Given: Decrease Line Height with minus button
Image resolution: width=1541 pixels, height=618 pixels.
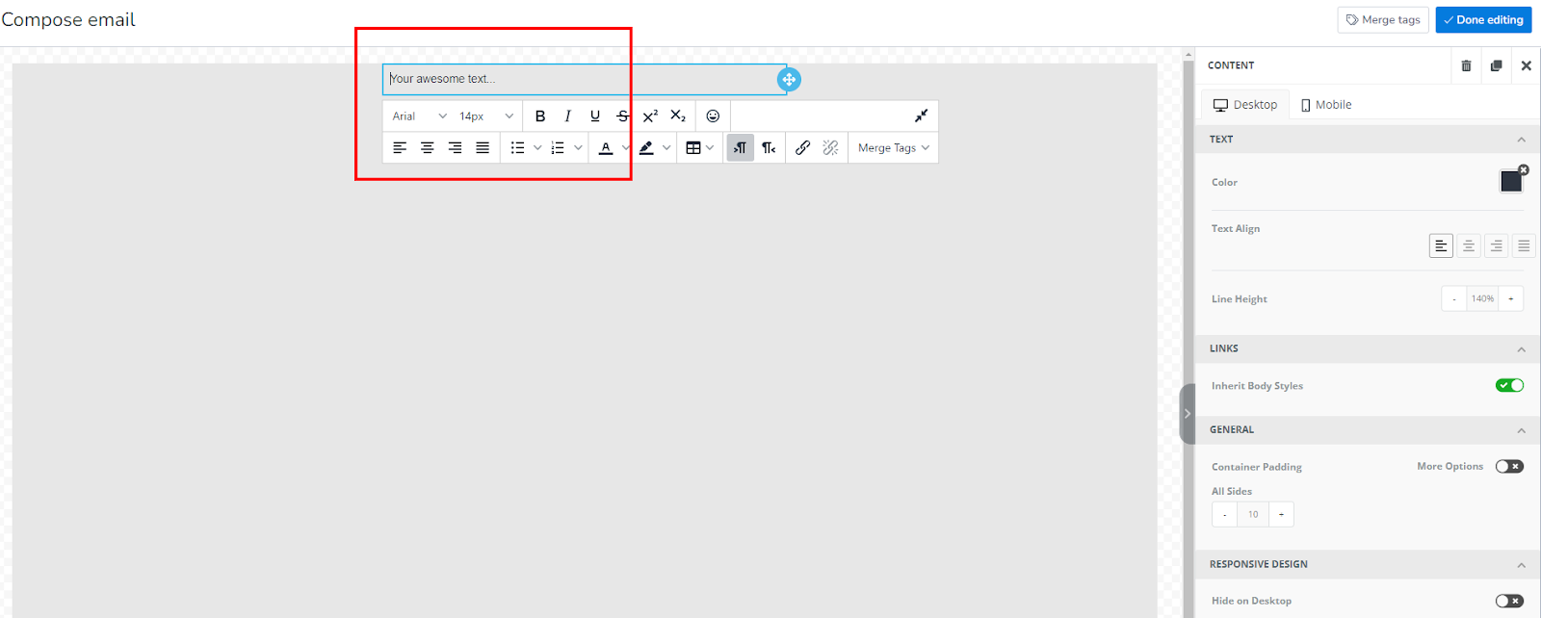Looking at the screenshot, I should [x=1454, y=298].
